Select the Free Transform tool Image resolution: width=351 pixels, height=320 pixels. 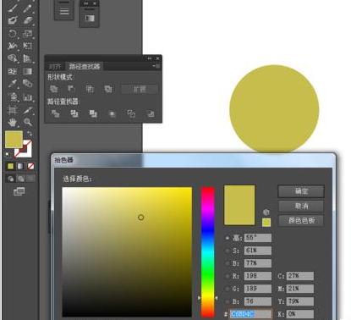(27, 46)
